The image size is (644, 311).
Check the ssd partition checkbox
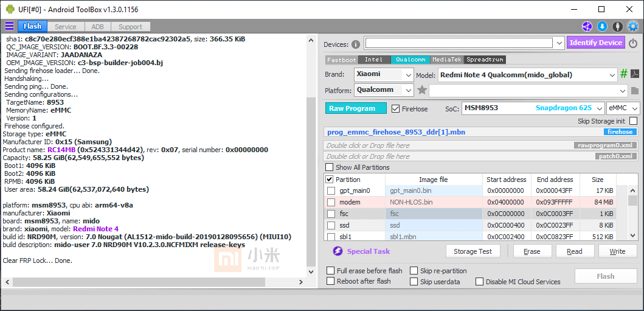331,225
